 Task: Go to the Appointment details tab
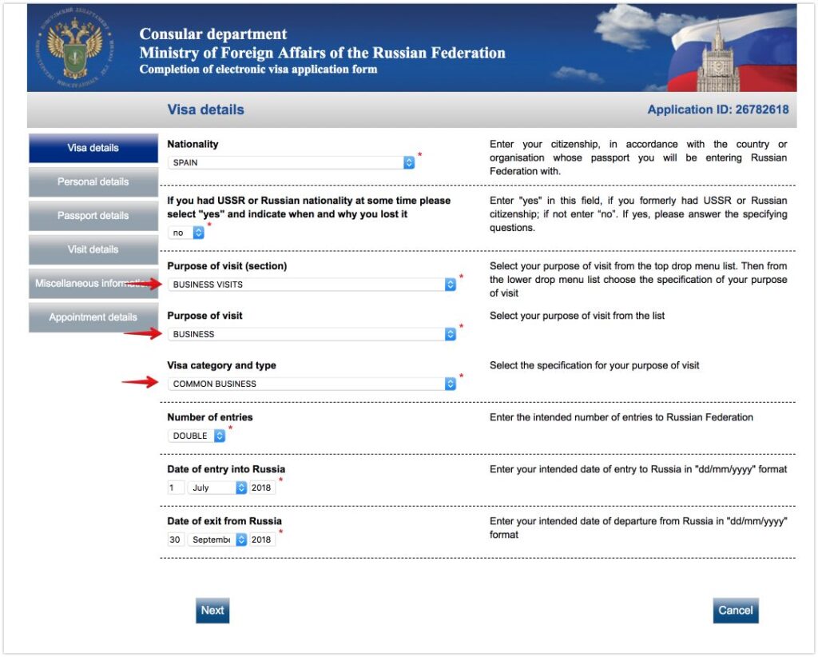93,317
